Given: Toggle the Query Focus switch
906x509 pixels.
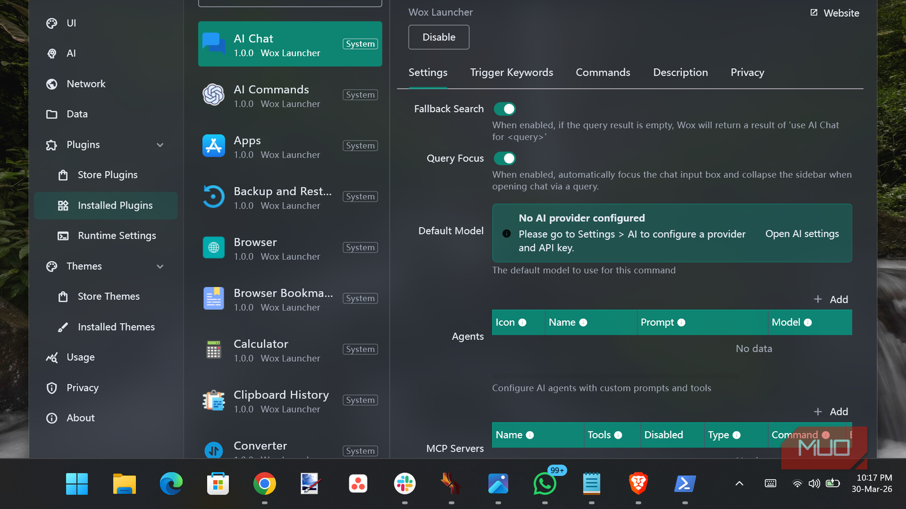Looking at the screenshot, I should point(504,158).
